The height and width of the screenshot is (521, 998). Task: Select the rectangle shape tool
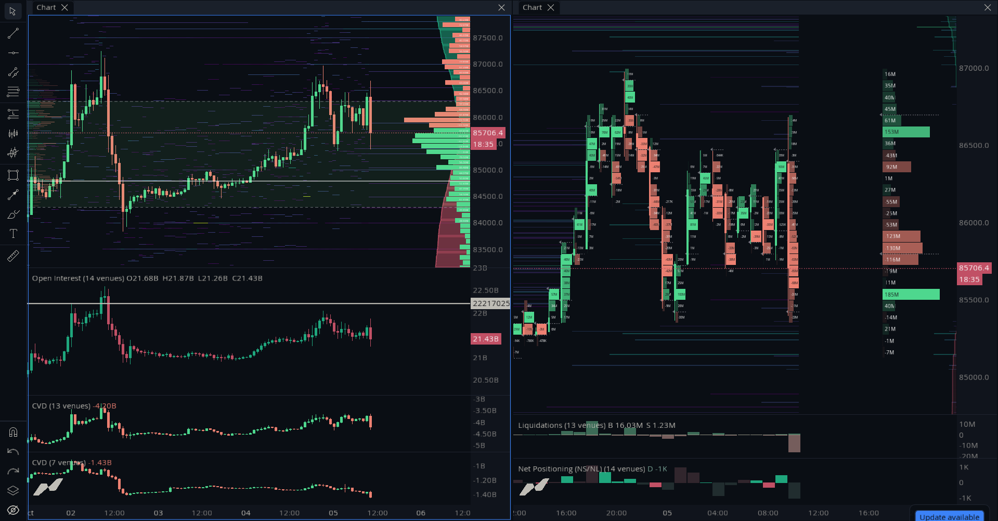click(x=13, y=175)
